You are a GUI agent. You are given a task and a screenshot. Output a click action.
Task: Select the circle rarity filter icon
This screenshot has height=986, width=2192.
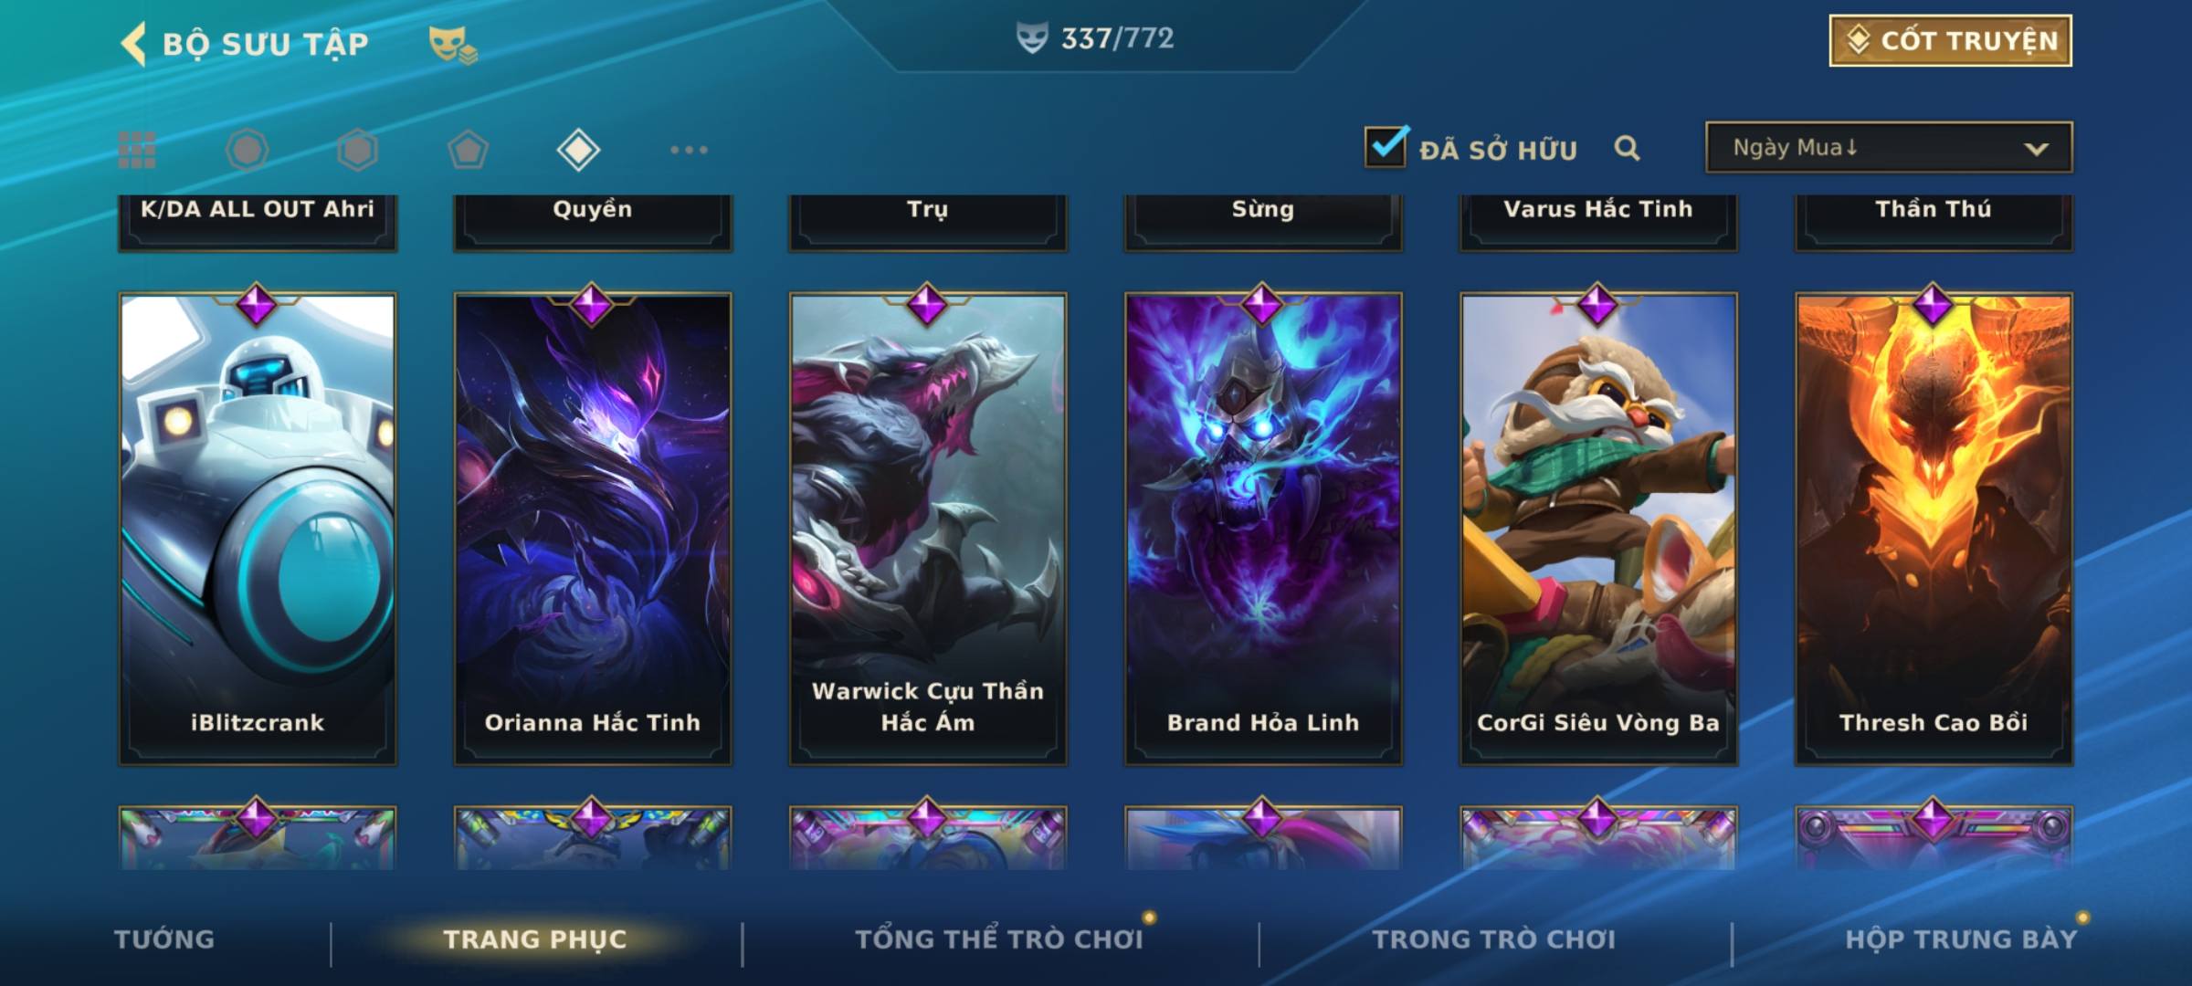(x=247, y=150)
